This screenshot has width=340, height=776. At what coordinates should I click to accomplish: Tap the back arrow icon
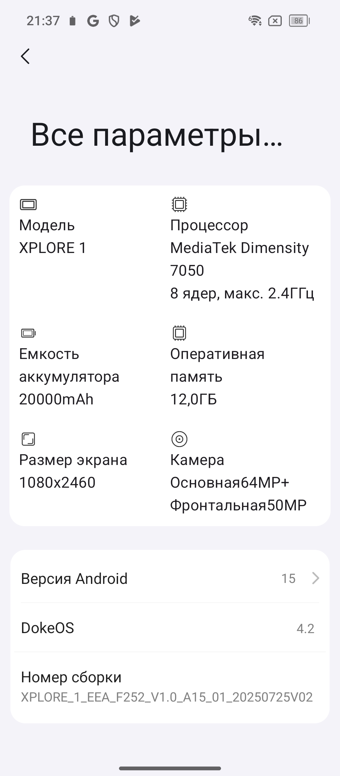25,56
